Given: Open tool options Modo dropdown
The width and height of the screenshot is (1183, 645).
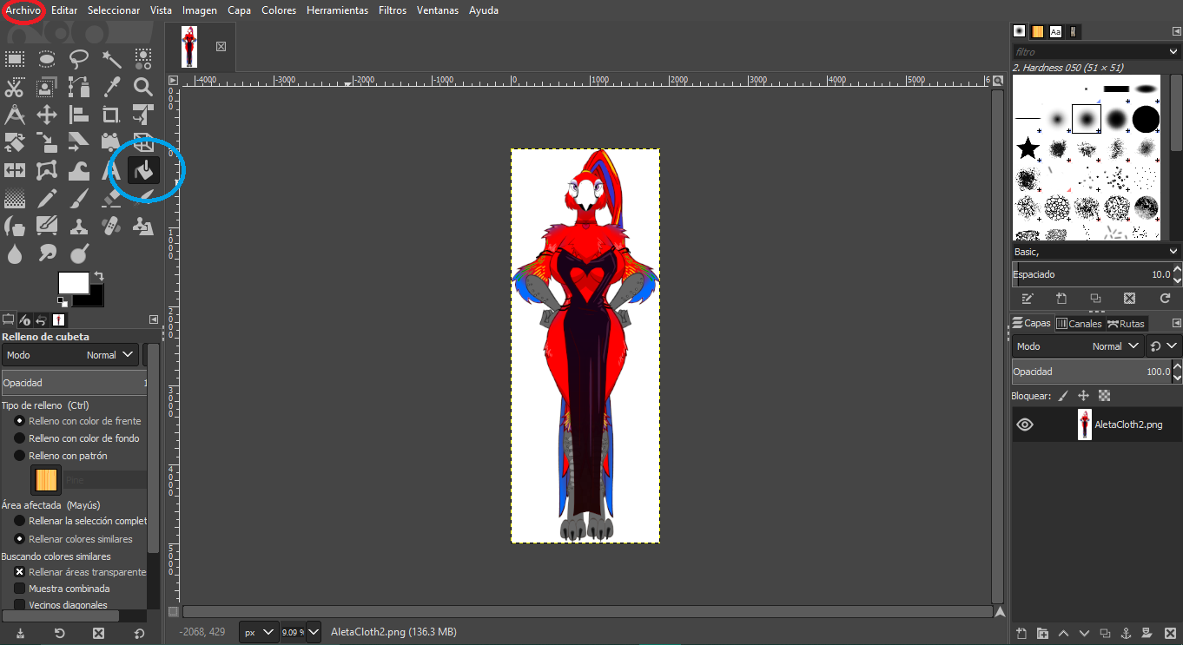Looking at the screenshot, I should pos(70,355).
